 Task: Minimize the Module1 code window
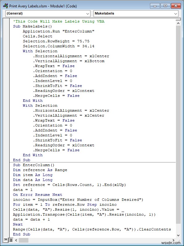tap(155, 6)
